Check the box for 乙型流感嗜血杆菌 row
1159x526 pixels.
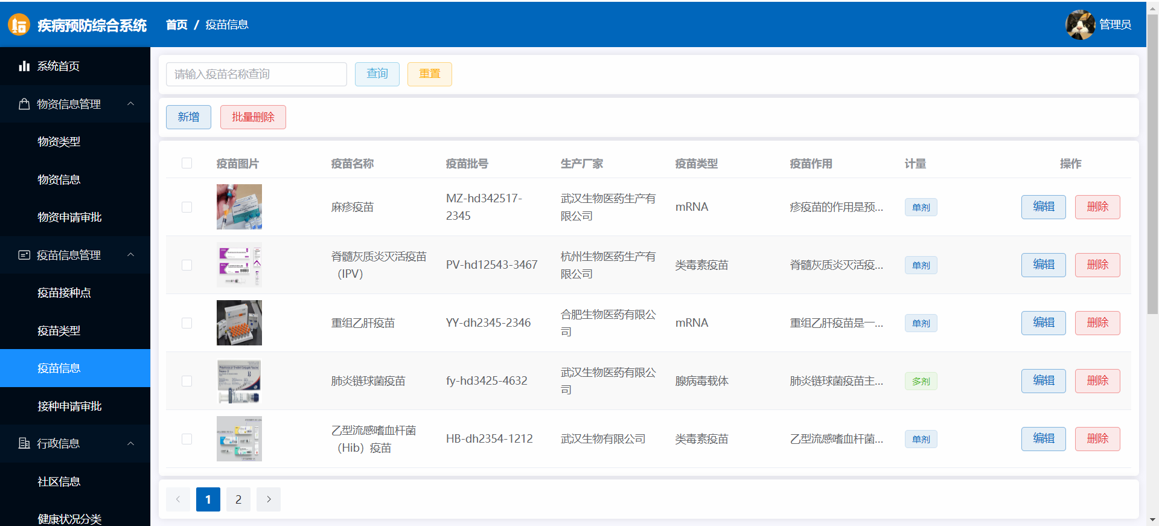point(187,439)
